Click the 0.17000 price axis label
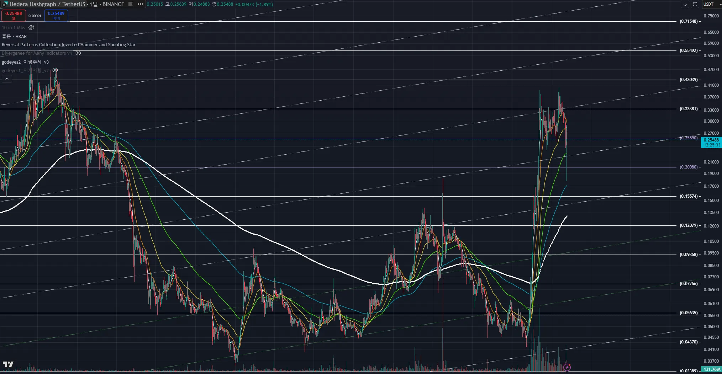Screen dimensions: 722x374 711,186
